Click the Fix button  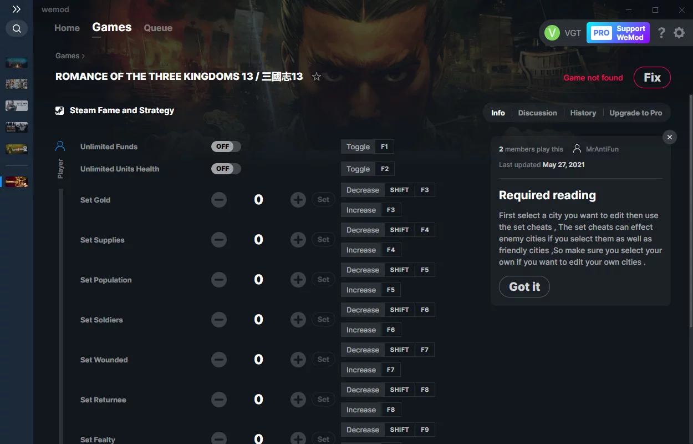point(652,78)
